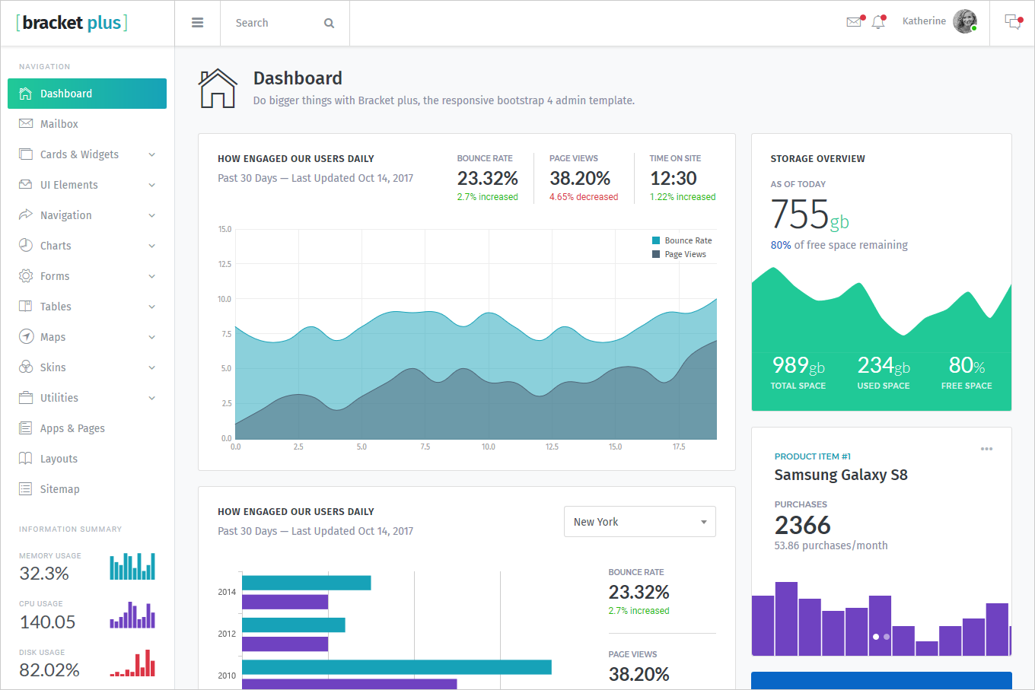1035x690 pixels.
Task: Click the search magnifier icon
Action: point(329,24)
